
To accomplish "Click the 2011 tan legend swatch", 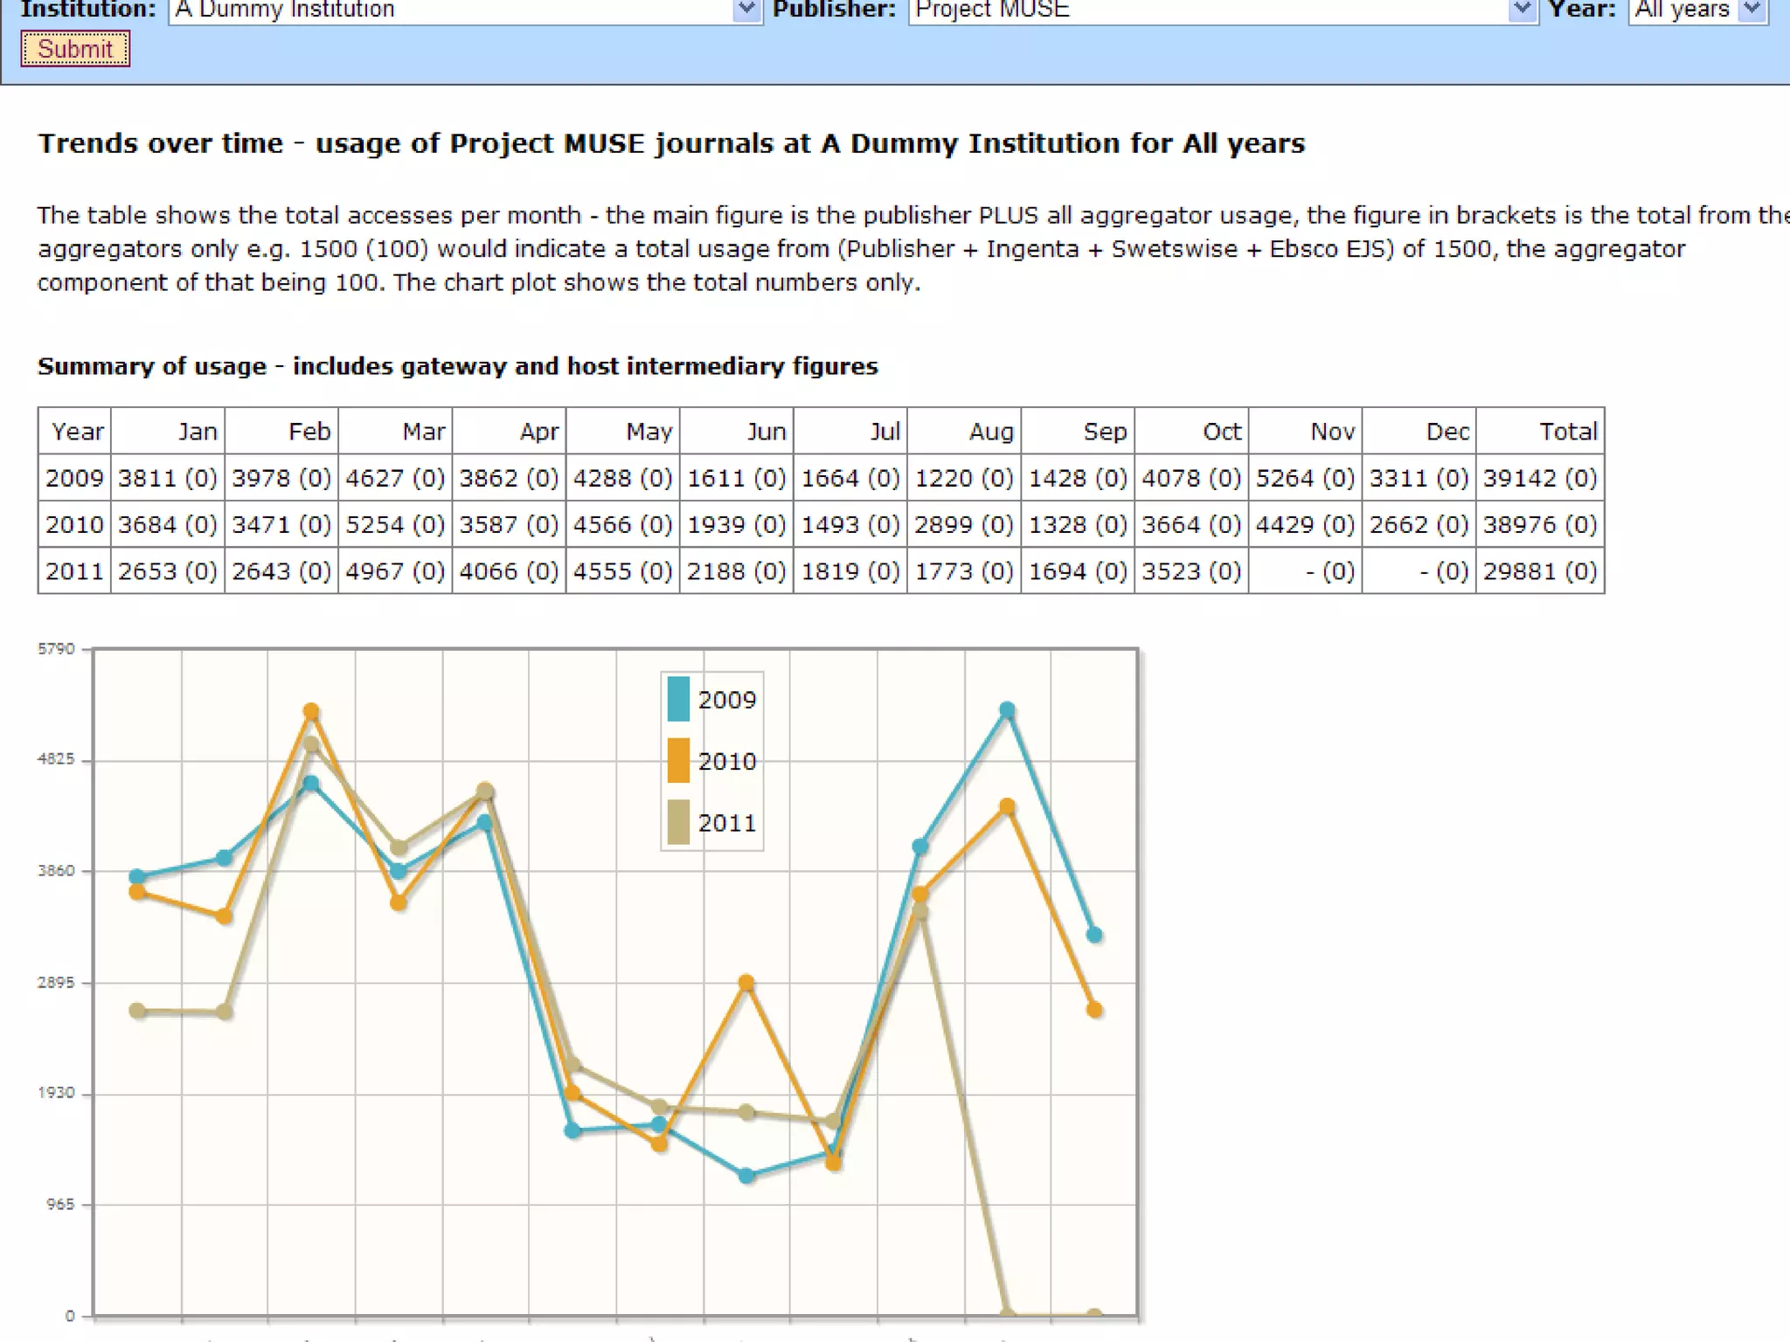I will pyautogui.click(x=678, y=823).
